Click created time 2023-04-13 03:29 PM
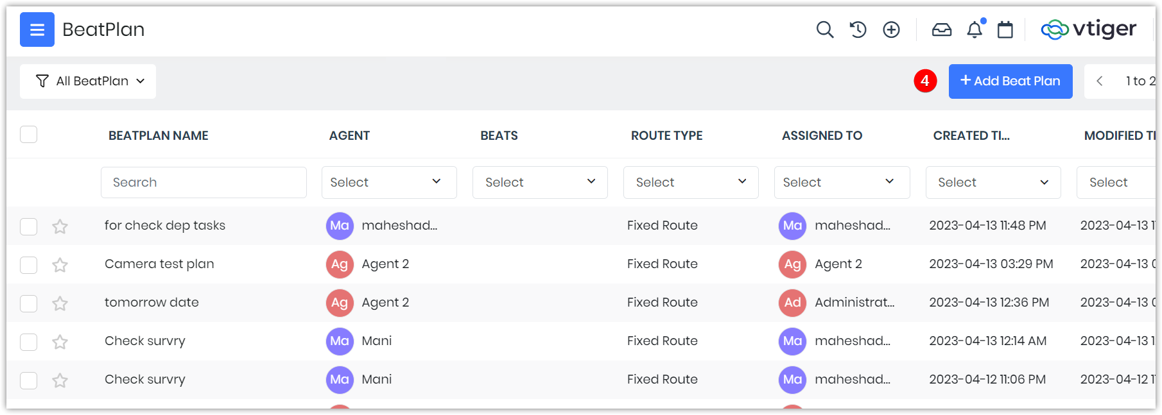Screen dimensions: 1162x415 (x=991, y=264)
